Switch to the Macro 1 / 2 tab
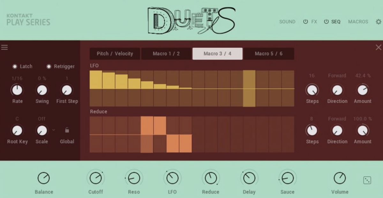 (166, 54)
